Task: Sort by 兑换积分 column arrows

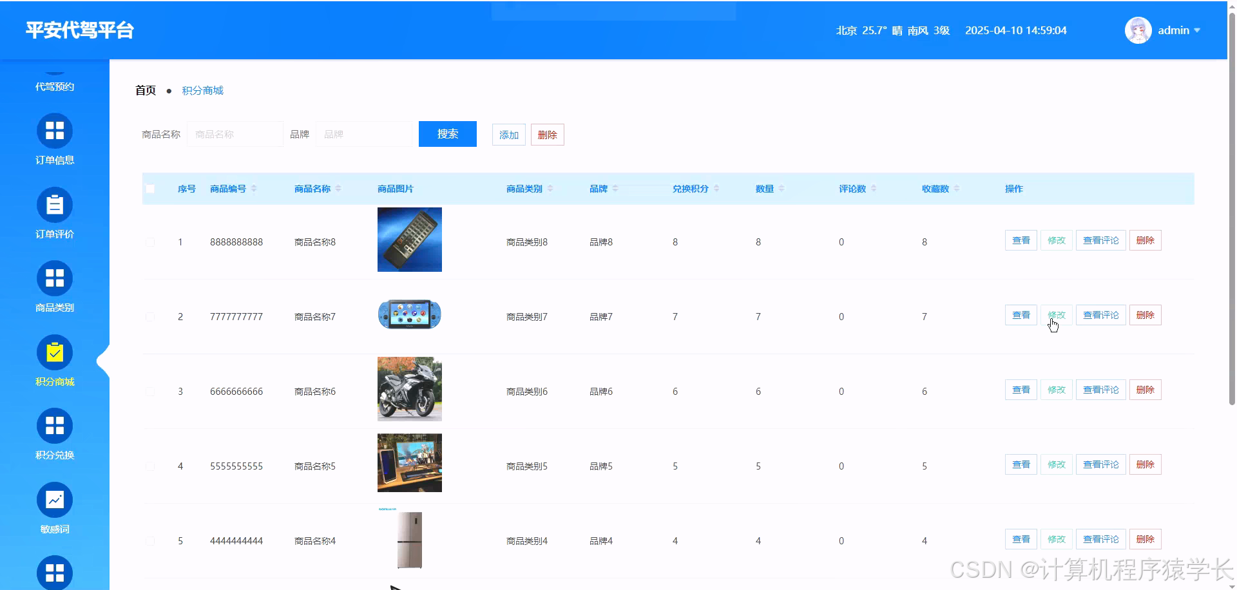Action: pyautogui.click(x=716, y=189)
